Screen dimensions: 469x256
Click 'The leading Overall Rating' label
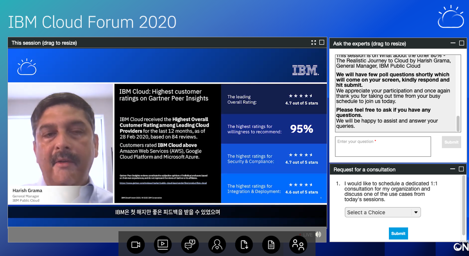pyautogui.click(x=242, y=99)
